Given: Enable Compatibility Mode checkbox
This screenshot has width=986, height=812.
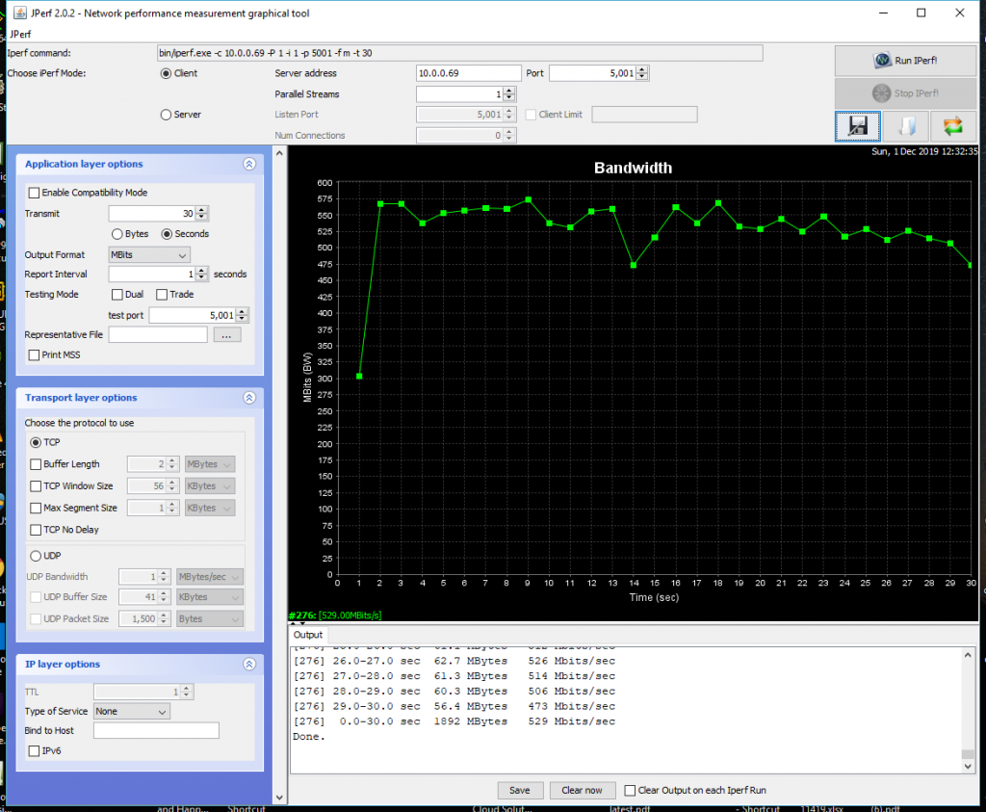Looking at the screenshot, I should coord(35,193).
